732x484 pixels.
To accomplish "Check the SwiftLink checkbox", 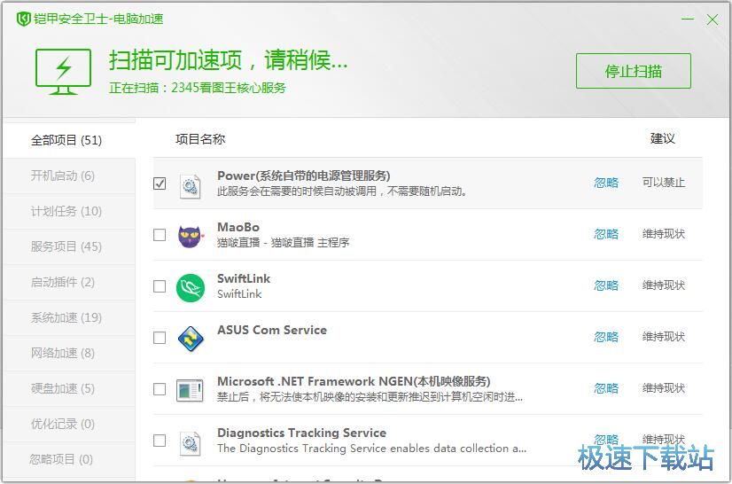I will [x=160, y=286].
